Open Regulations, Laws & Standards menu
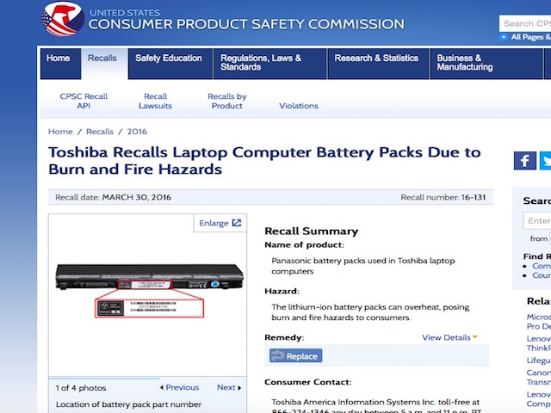The width and height of the screenshot is (551, 413). 261,63
